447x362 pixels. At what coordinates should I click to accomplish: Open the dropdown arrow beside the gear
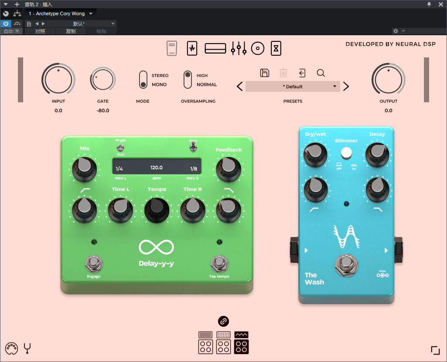(x=403, y=31)
